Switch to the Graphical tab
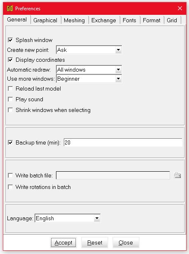Screen dimensions: 189x254 tap(45, 20)
